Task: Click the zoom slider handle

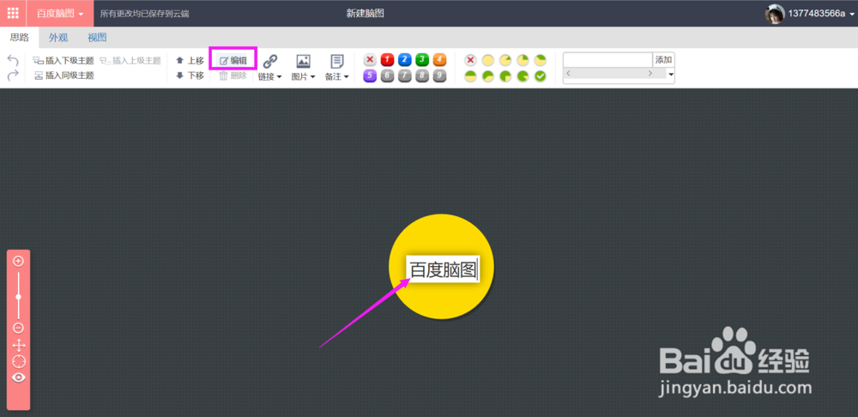Action: [x=18, y=297]
